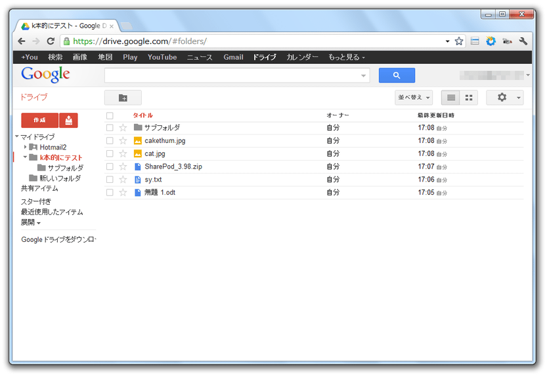547x375 pixels.
Task: Open the cat.jpg file name
Action: (x=155, y=153)
